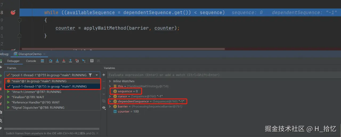The height and width of the screenshot is (137, 341).
Task: Open the thread selector dropdown arrow
Action: click(x=97, y=75)
